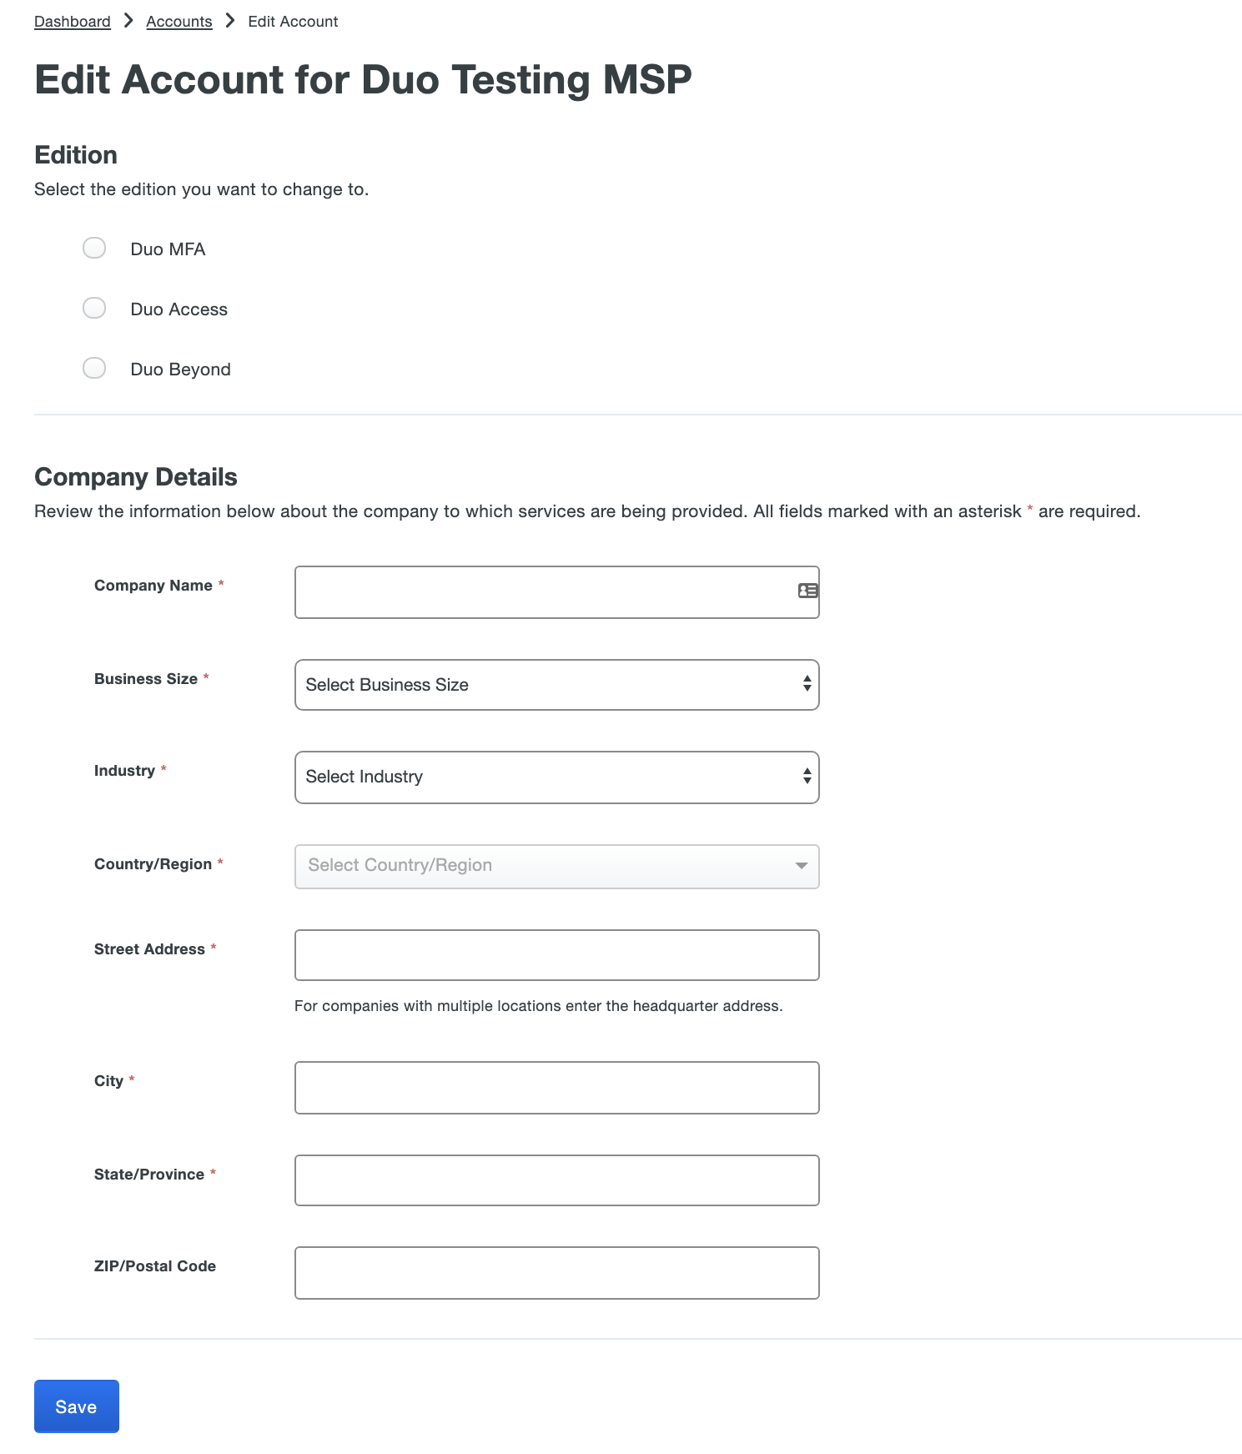Select the Duo MFA edition
1242x1454 pixels.
tap(94, 248)
